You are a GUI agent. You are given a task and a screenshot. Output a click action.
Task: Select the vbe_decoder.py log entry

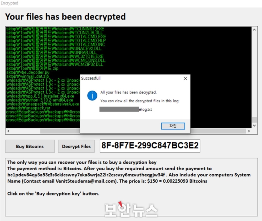(x=28, y=72)
